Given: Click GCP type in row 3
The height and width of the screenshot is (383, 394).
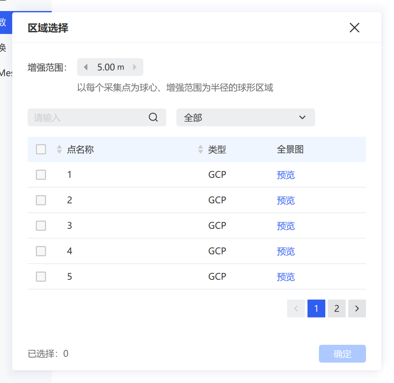Looking at the screenshot, I should pyautogui.click(x=217, y=226).
